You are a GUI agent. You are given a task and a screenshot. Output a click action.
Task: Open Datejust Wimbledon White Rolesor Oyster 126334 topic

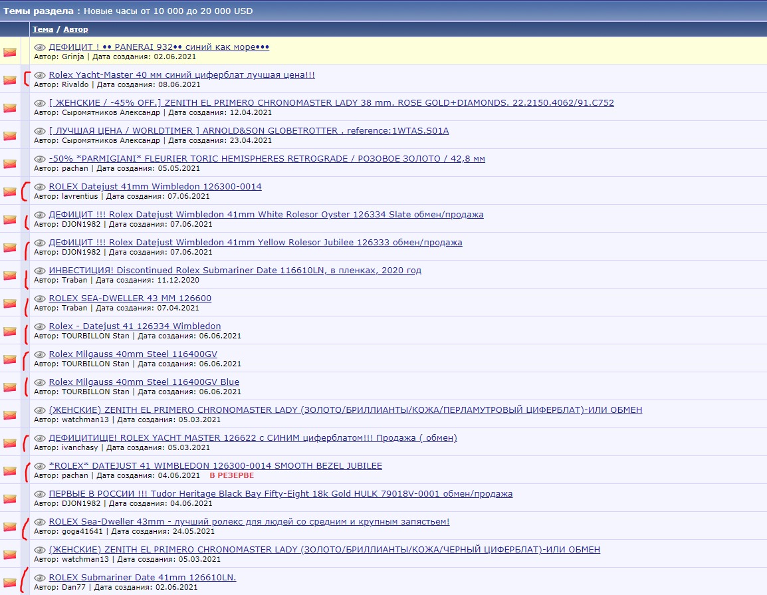266,214
